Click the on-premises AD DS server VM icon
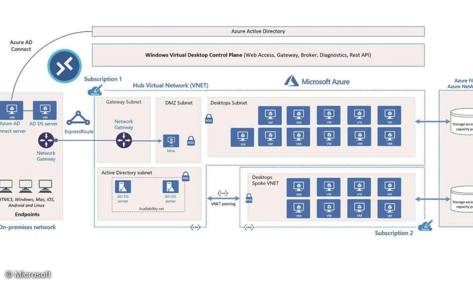473x283 pixels. pyautogui.click(x=45, y=110)
